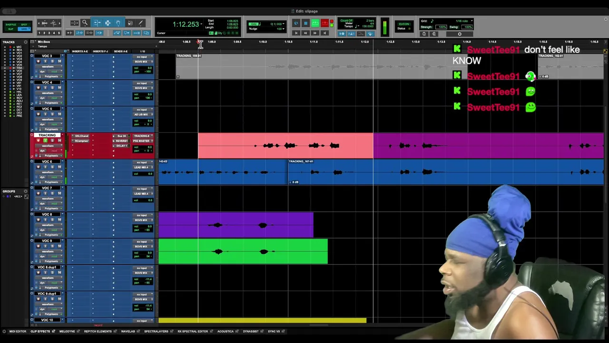Record-enable the VOC 3 track
The width and height of the screenshot is (609, 343).
pos(39,61)
